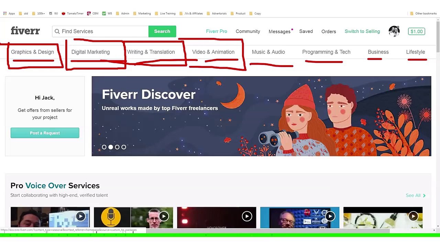This screenshot has width=440, height=247.
Task: Open the 'old' bookmarks folder
Action: pos(23,13)
